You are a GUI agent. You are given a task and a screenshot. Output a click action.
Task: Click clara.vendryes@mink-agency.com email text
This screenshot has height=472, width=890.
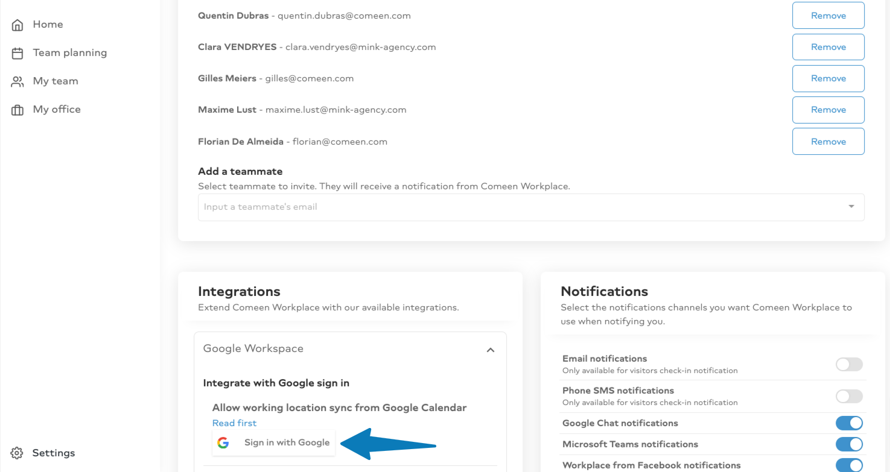361,47
